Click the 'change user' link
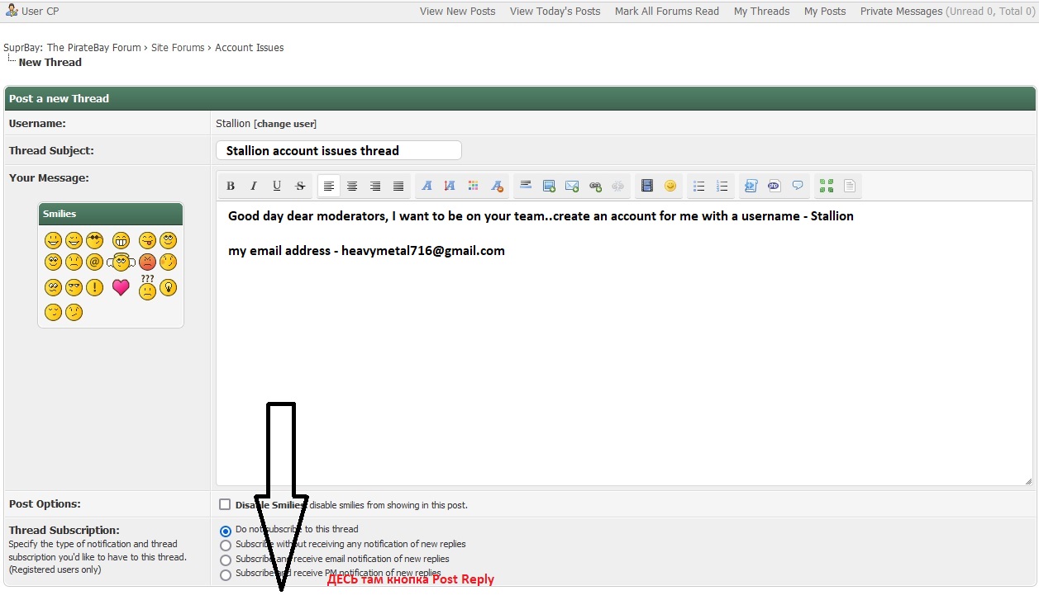The height and width of the screenshot is (600, 1039). click(285, 124)
